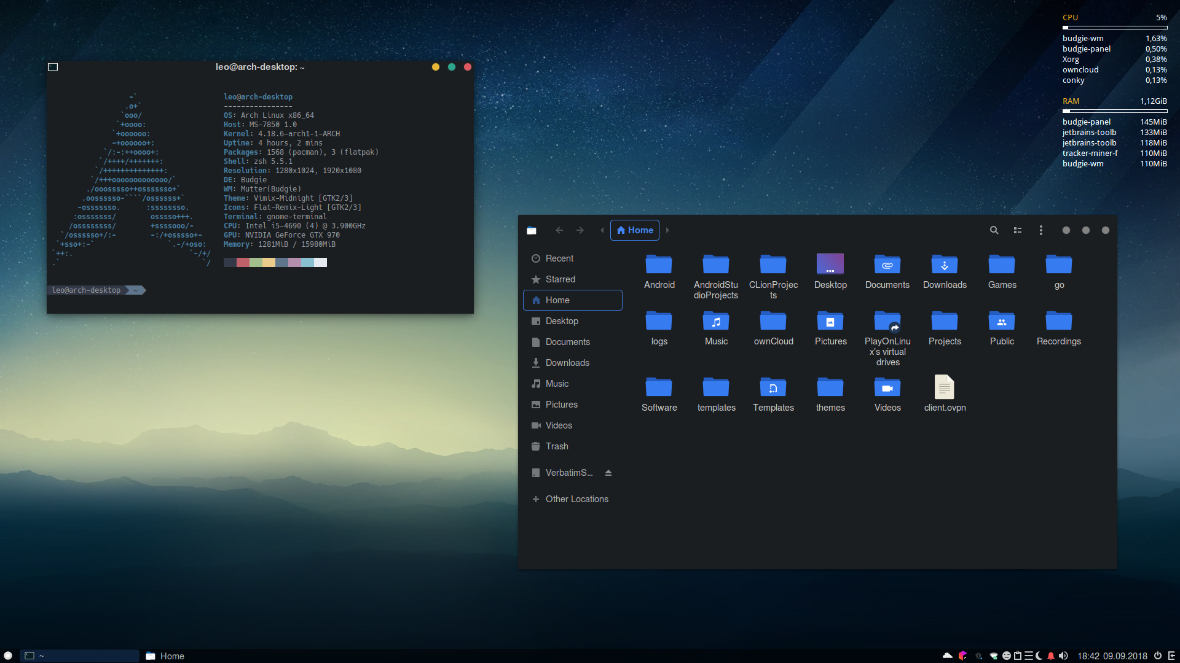
Task: Open the clipboard manager applet
Action: pos(1018,656)
